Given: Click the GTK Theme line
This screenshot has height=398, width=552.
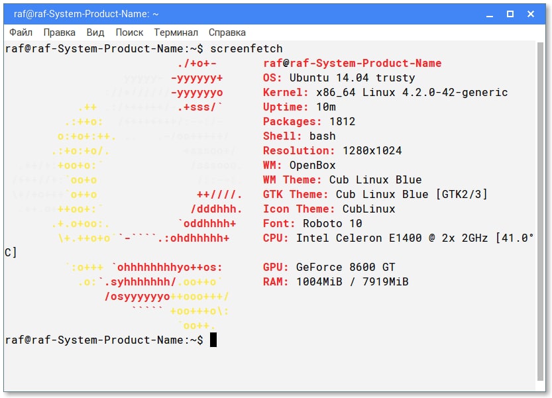Looking at the screenshot, I should pos(375,194).
